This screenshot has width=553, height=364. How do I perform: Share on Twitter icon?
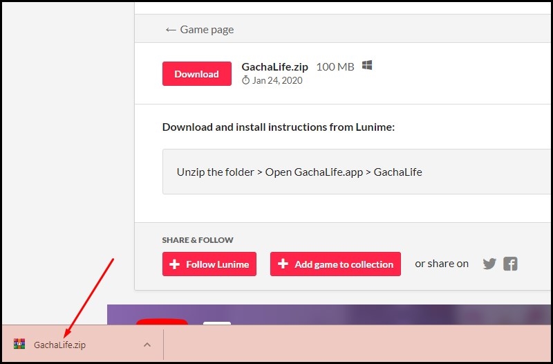pyautogui.click(x=489, y=264)
